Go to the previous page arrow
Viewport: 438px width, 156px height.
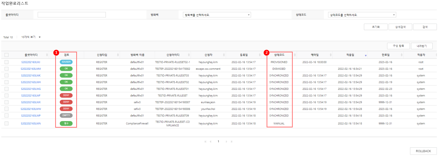point(211,142)
